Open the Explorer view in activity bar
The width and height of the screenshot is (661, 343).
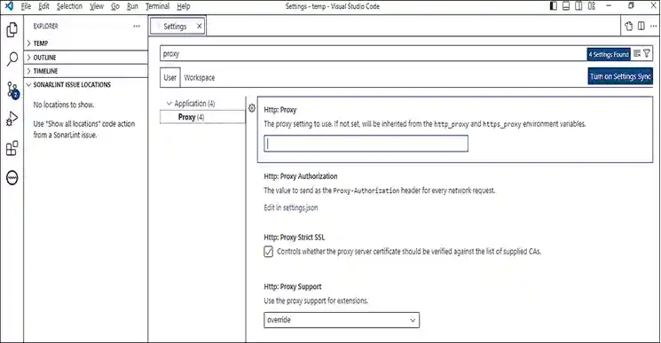(12, 29)
